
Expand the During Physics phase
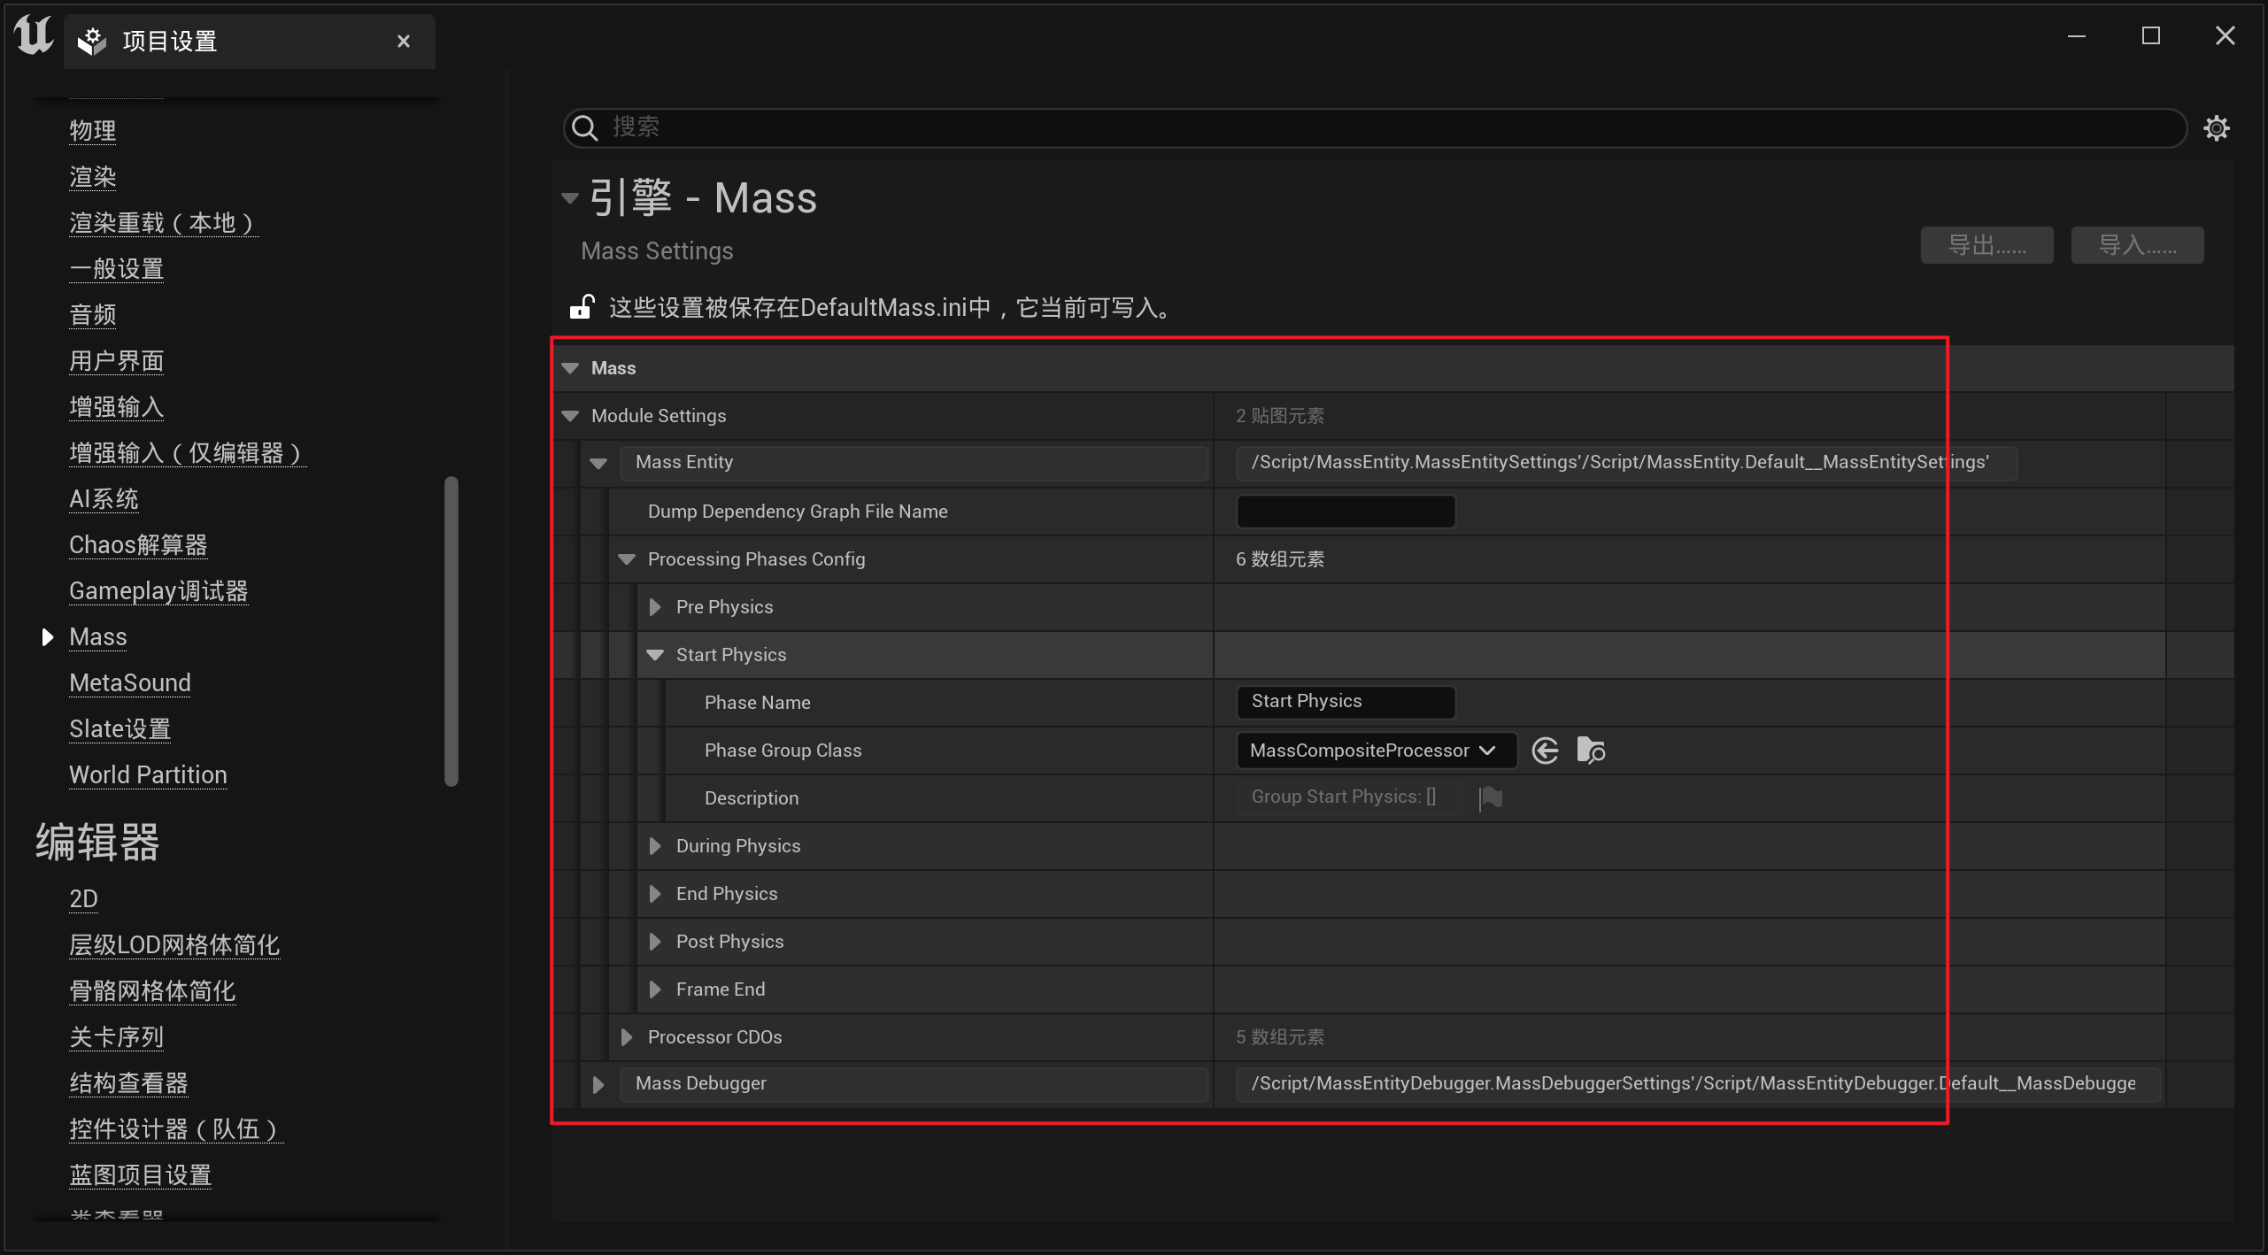point(655,846)
